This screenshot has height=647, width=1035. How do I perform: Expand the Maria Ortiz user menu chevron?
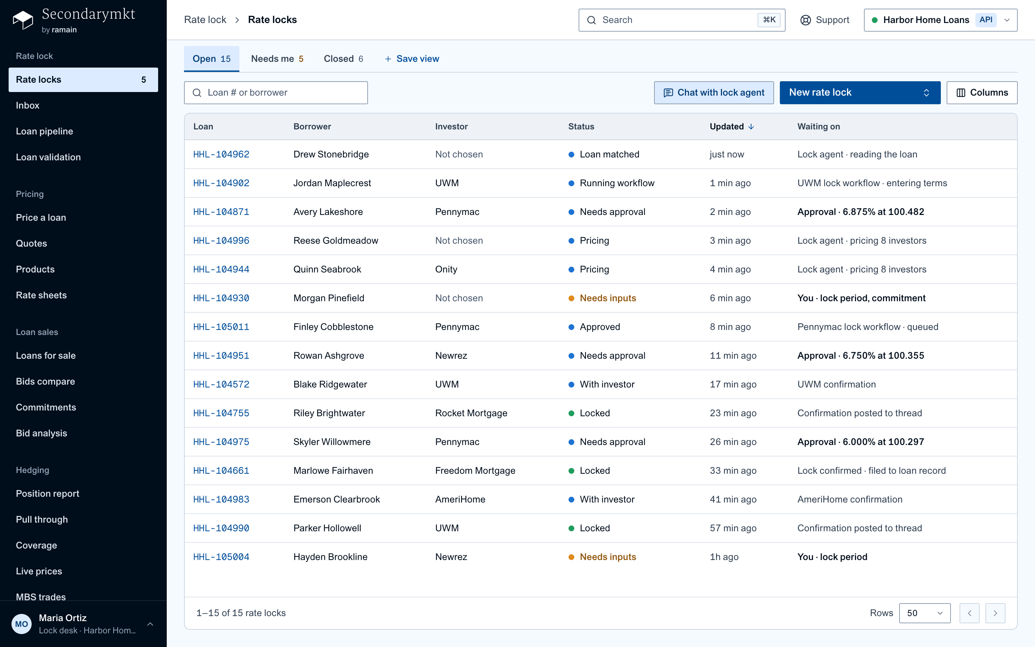click(150, 624)
